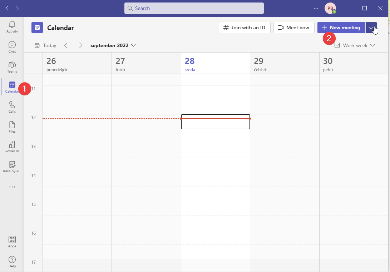Open the Activity feed in sidebar
This screenshot has width=390, height=272.
(x=12, y=27)
